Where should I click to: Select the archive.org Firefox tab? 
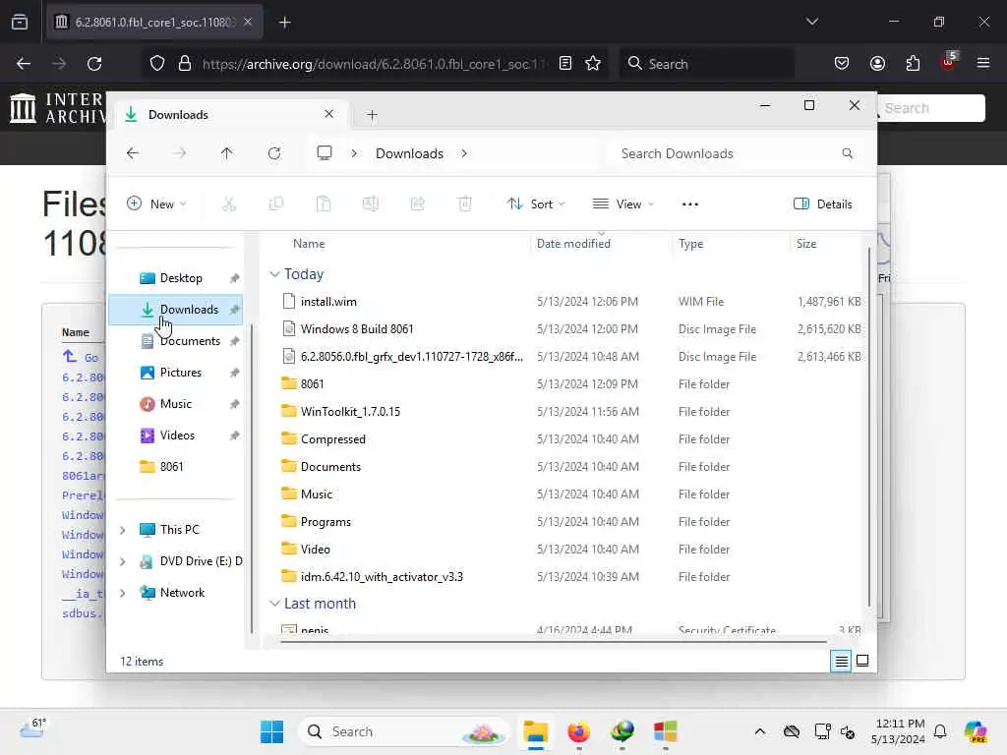click(154, 23)
